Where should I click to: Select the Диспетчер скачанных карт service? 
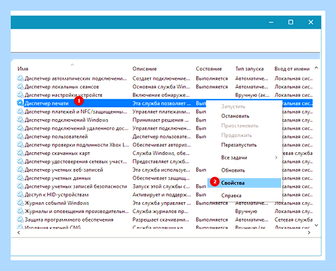point(57,153)
